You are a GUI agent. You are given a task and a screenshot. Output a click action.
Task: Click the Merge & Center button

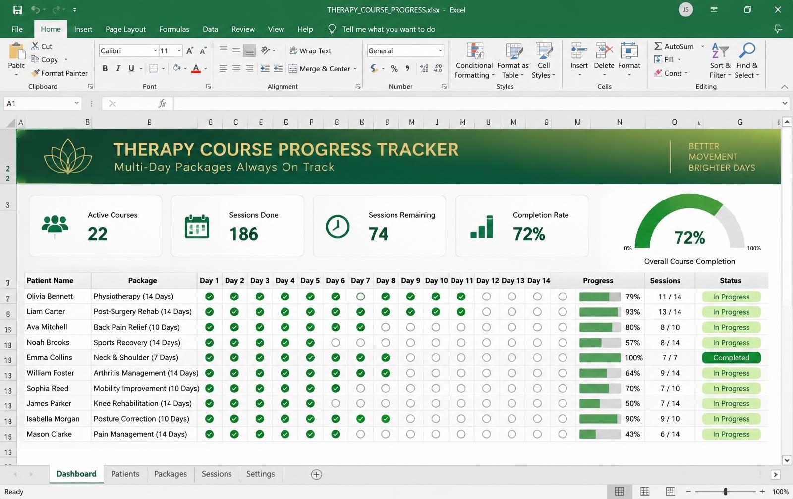pos(323,69)
